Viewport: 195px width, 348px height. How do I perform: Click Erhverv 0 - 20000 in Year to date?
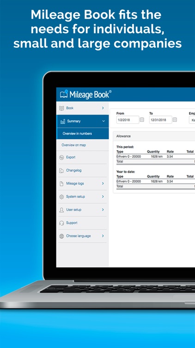[x=128, y=181]
